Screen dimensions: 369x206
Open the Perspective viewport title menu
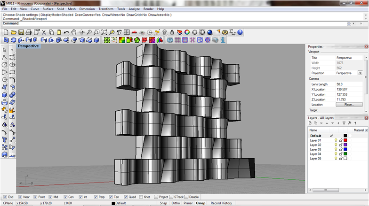28,46
